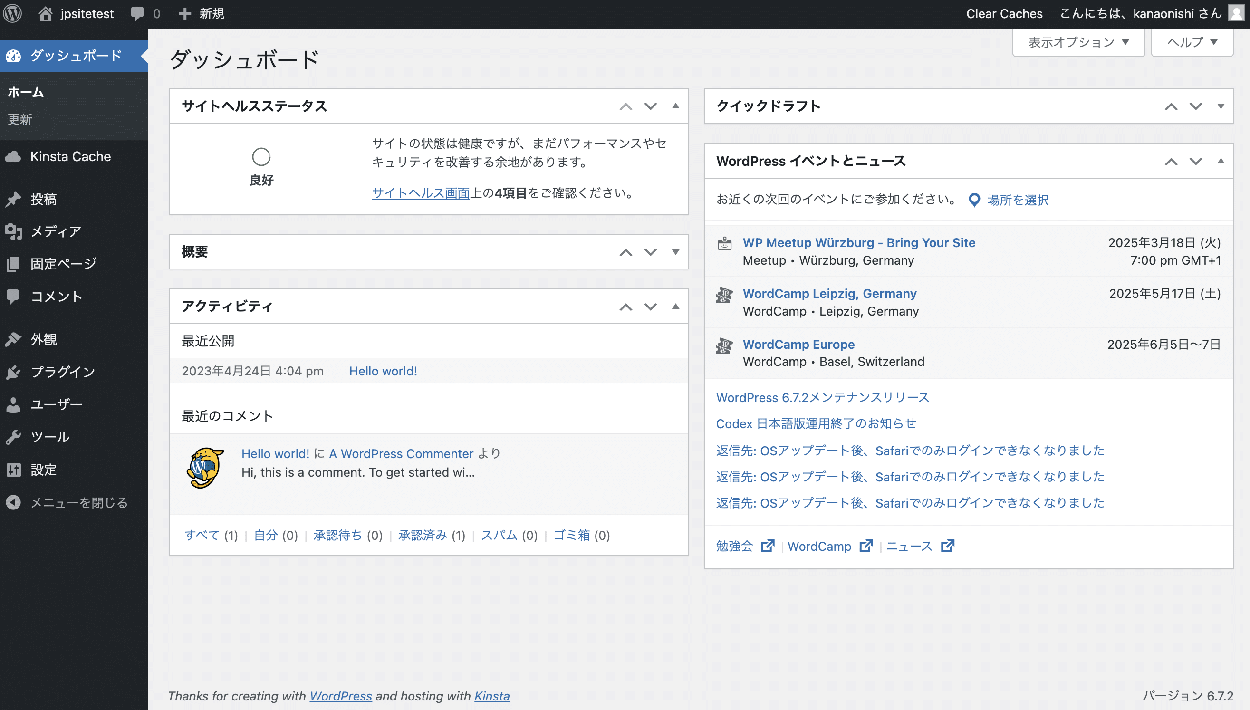Filter comments by 承認待ち

pos(337,535)
